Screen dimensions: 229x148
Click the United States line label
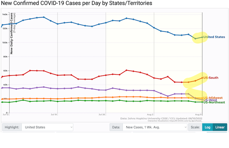214,37
